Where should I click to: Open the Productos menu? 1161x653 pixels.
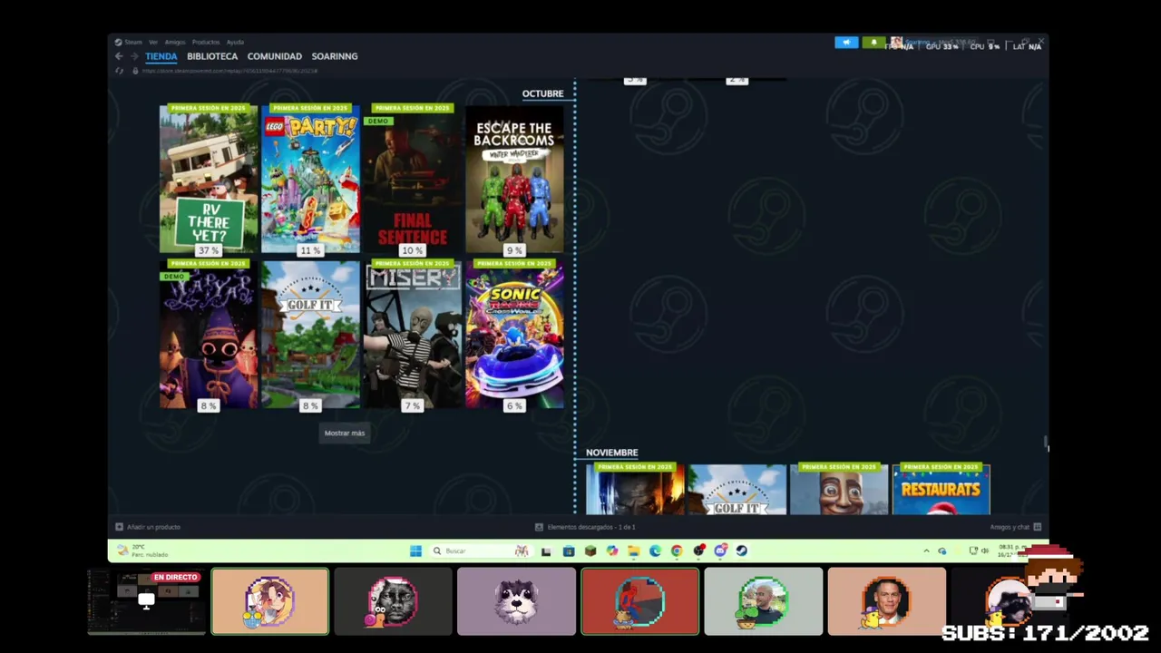(x=206, y=42)
